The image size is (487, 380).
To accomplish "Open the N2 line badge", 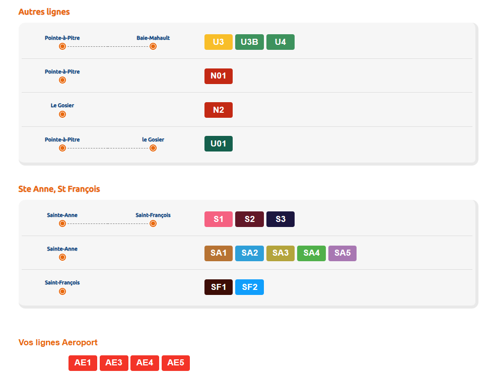I will click(x=218, y=110).
